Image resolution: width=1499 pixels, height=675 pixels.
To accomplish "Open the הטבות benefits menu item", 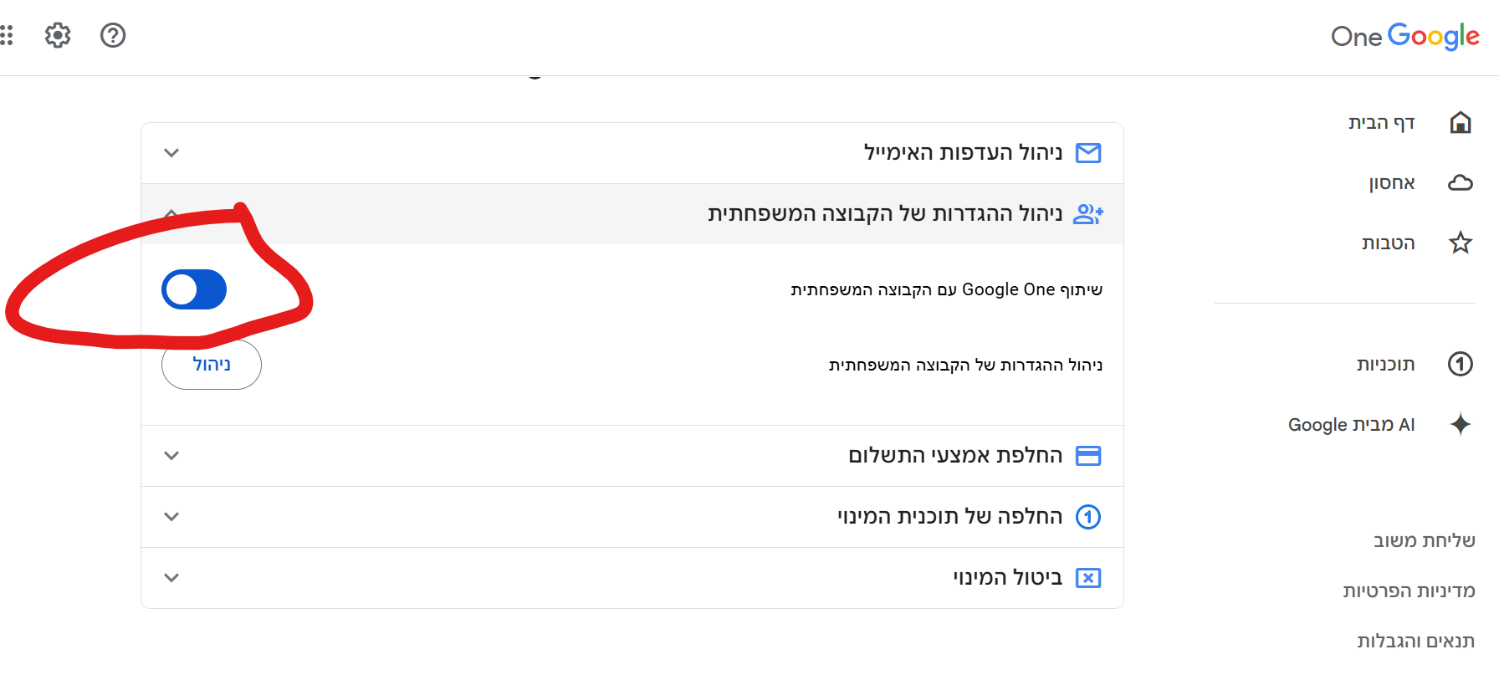I will pyautogui.click(x=1389, y=243).
